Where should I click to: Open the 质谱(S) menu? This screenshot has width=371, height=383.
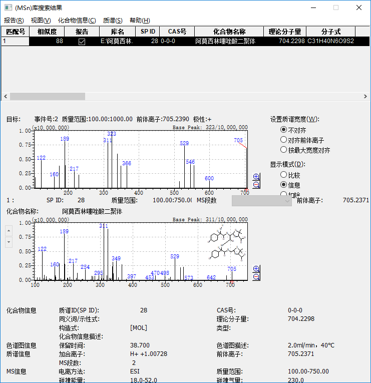coord(113,21)
